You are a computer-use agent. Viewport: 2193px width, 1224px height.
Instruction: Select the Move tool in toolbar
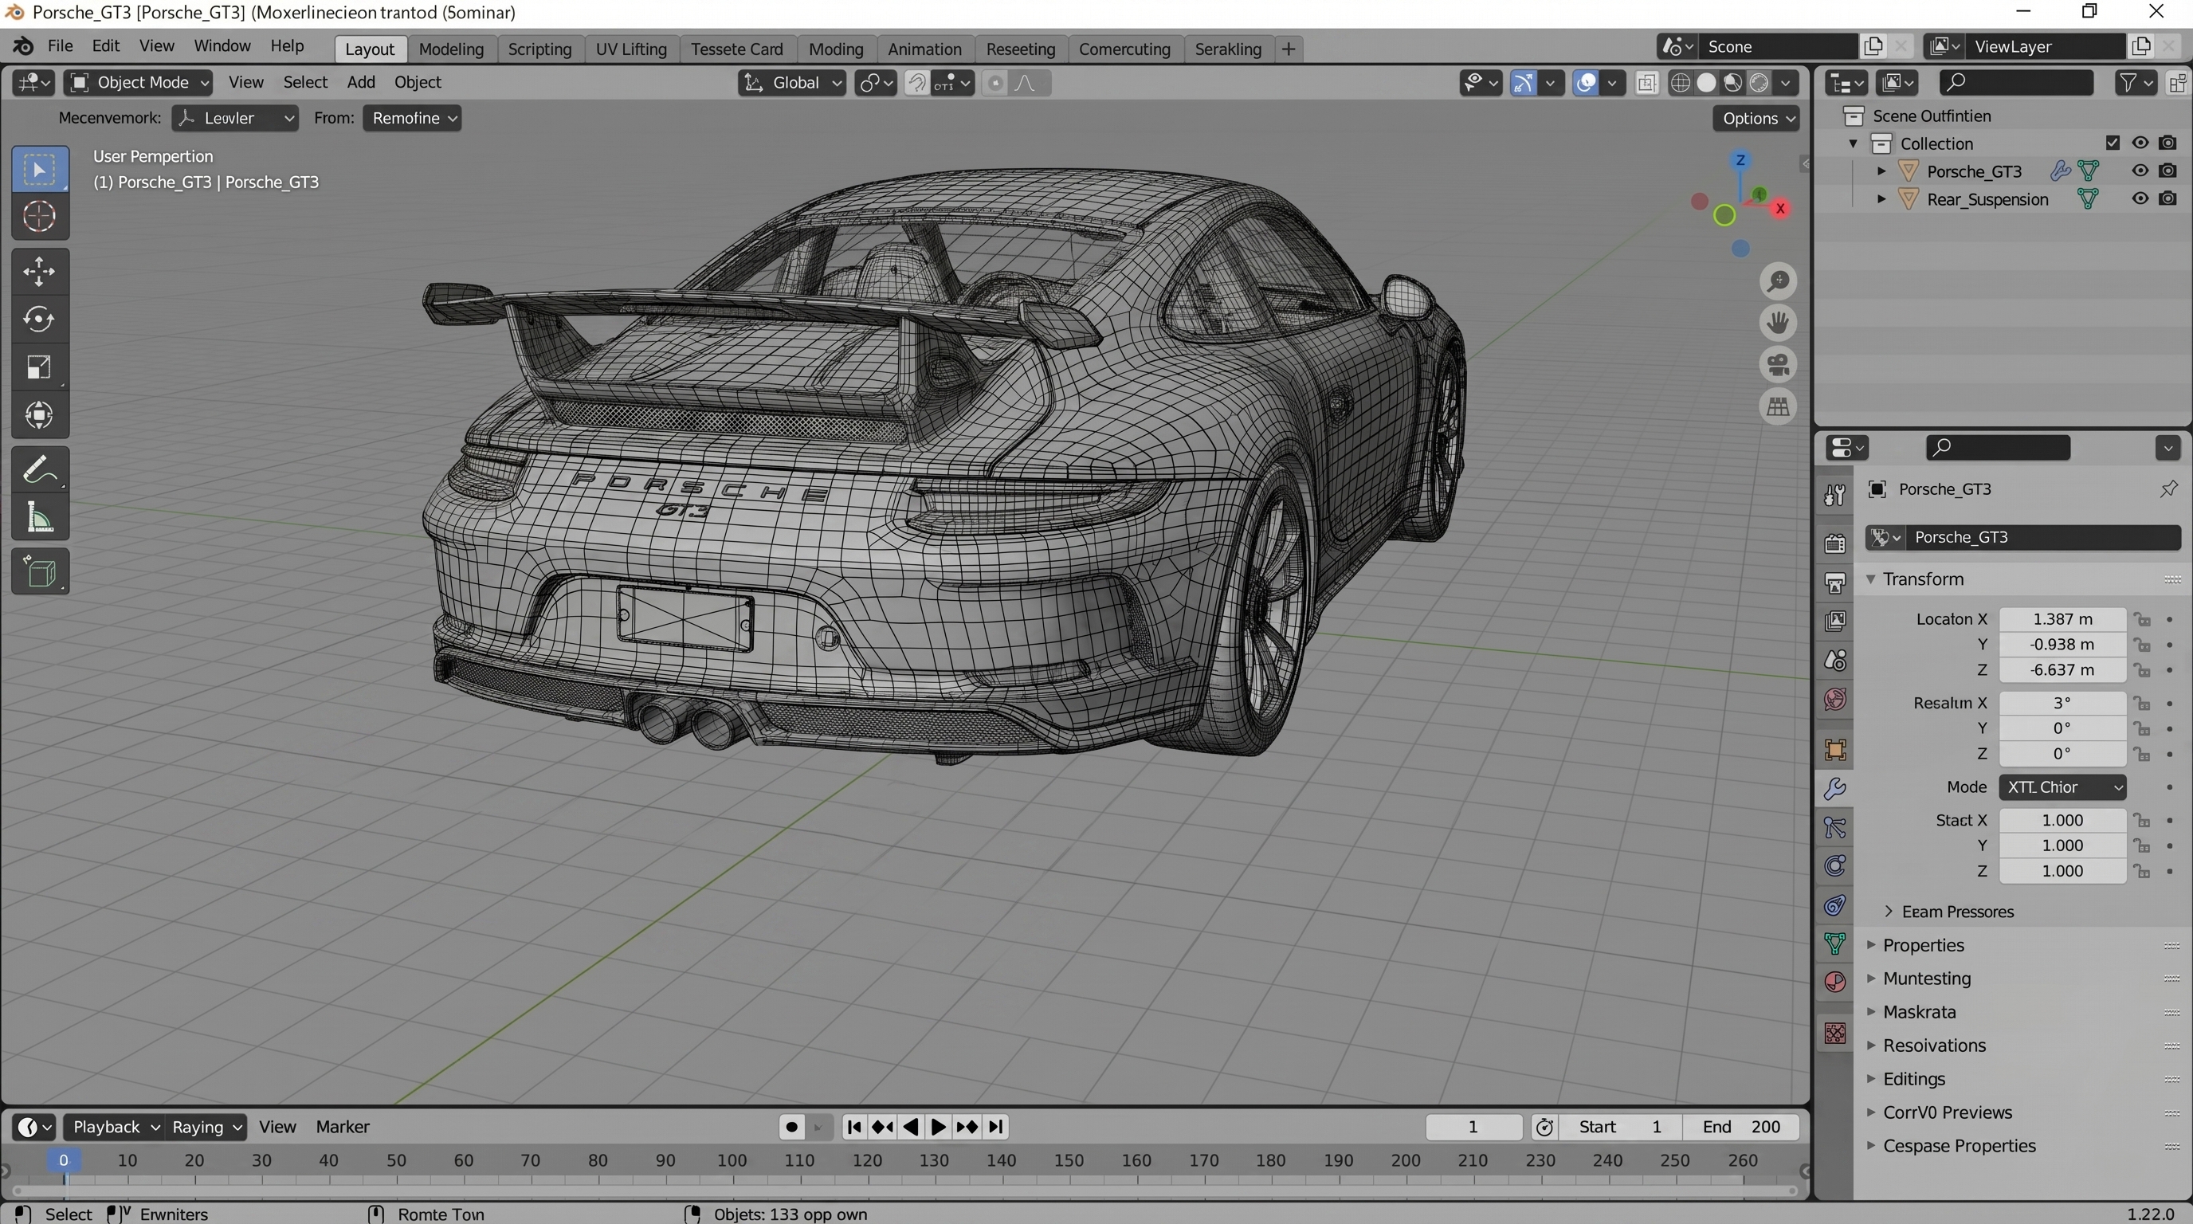(39, 273)
